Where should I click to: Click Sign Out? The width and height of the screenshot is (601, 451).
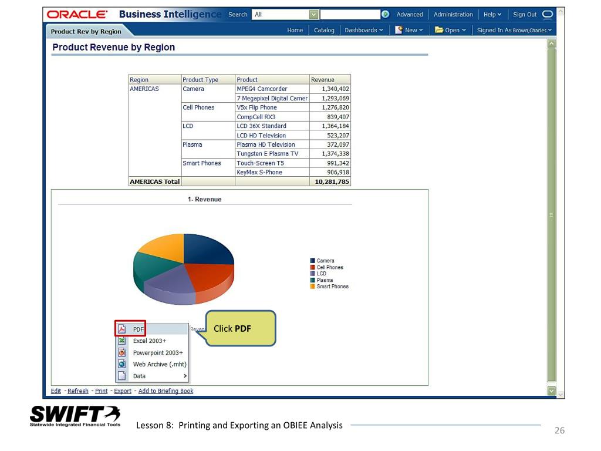point(525,14)
